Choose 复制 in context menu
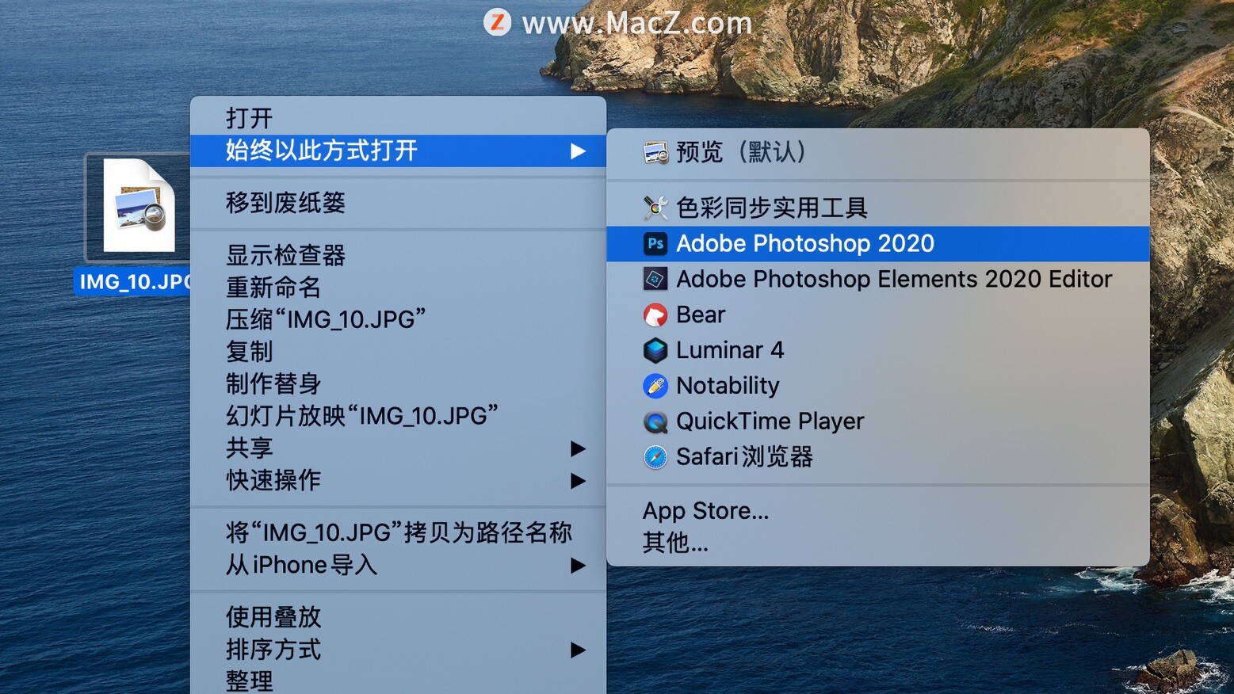This screenshot has height=694, width=1234. tap(398, 351)
